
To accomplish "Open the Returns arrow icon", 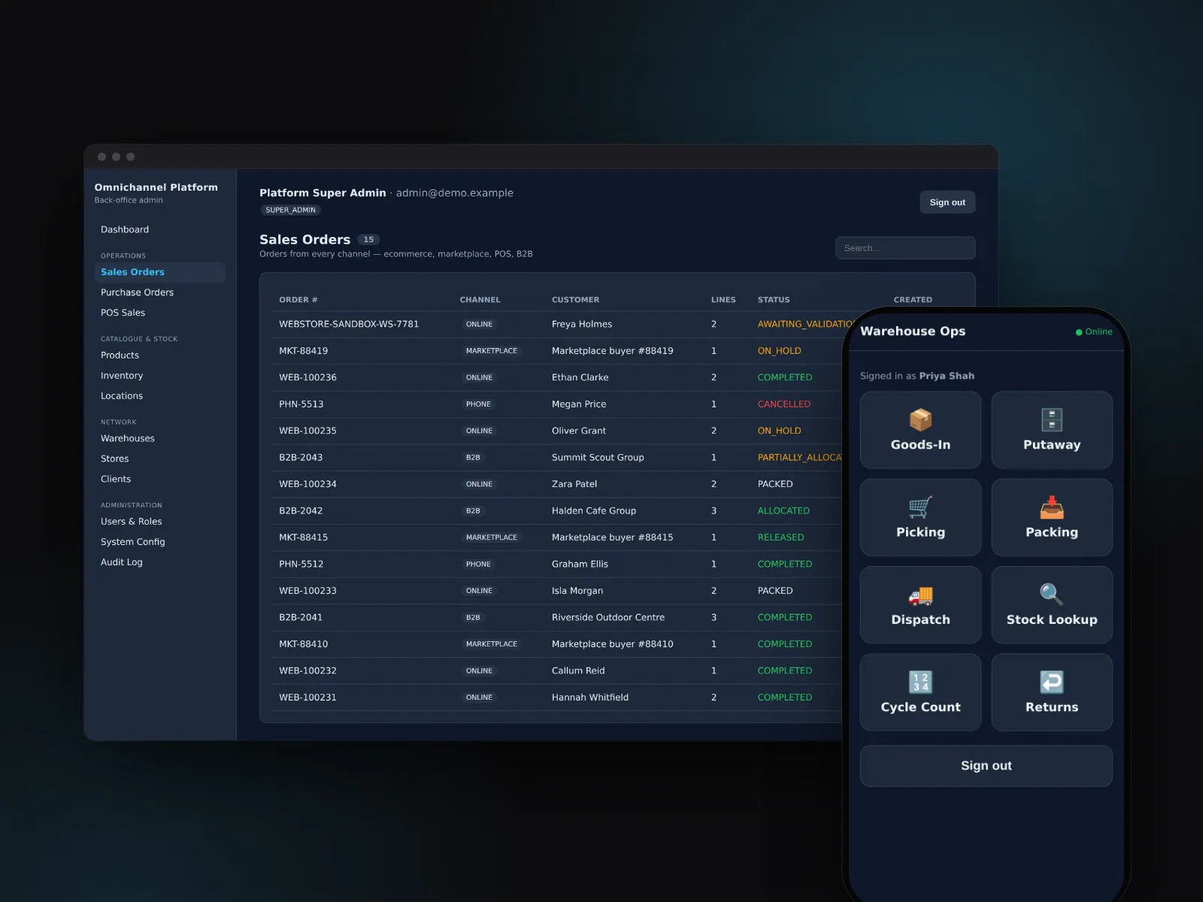I will pos(1051,682).
